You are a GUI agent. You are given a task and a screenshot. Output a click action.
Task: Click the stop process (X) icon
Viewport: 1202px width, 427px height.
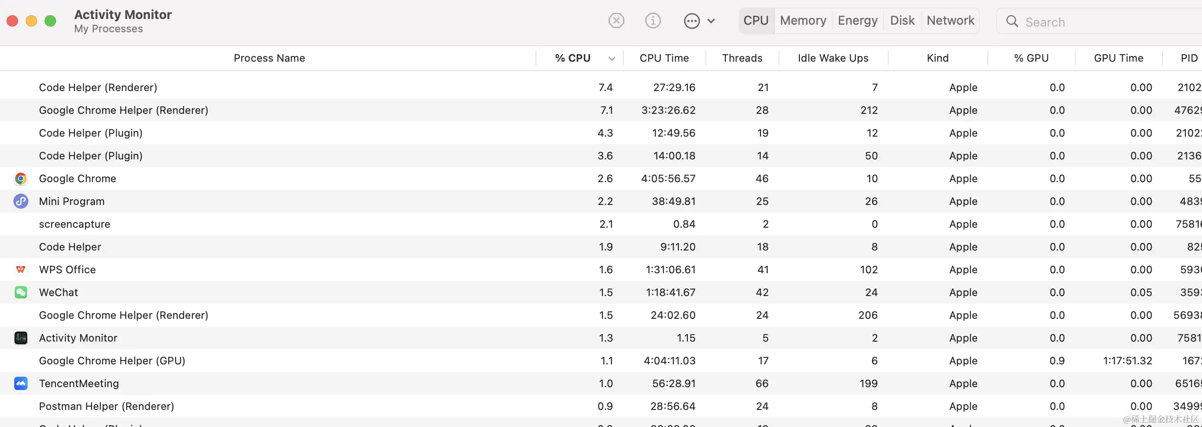click(616, 21)
